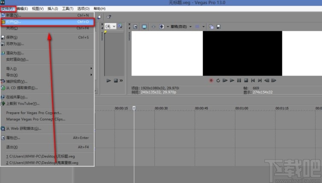Stop playback in the trimmer panel
This screenshot has width=322, height=183.
coord(116,81)
